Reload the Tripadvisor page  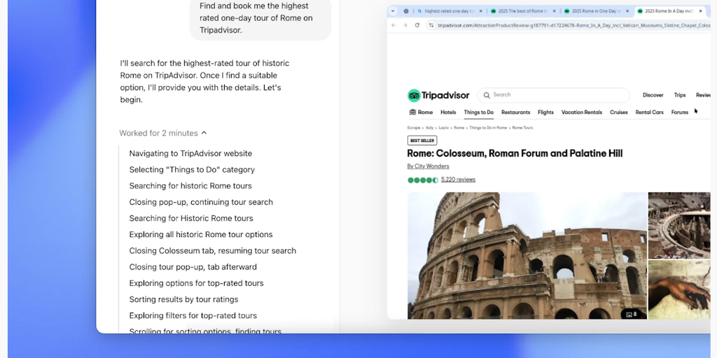(417, 25)
